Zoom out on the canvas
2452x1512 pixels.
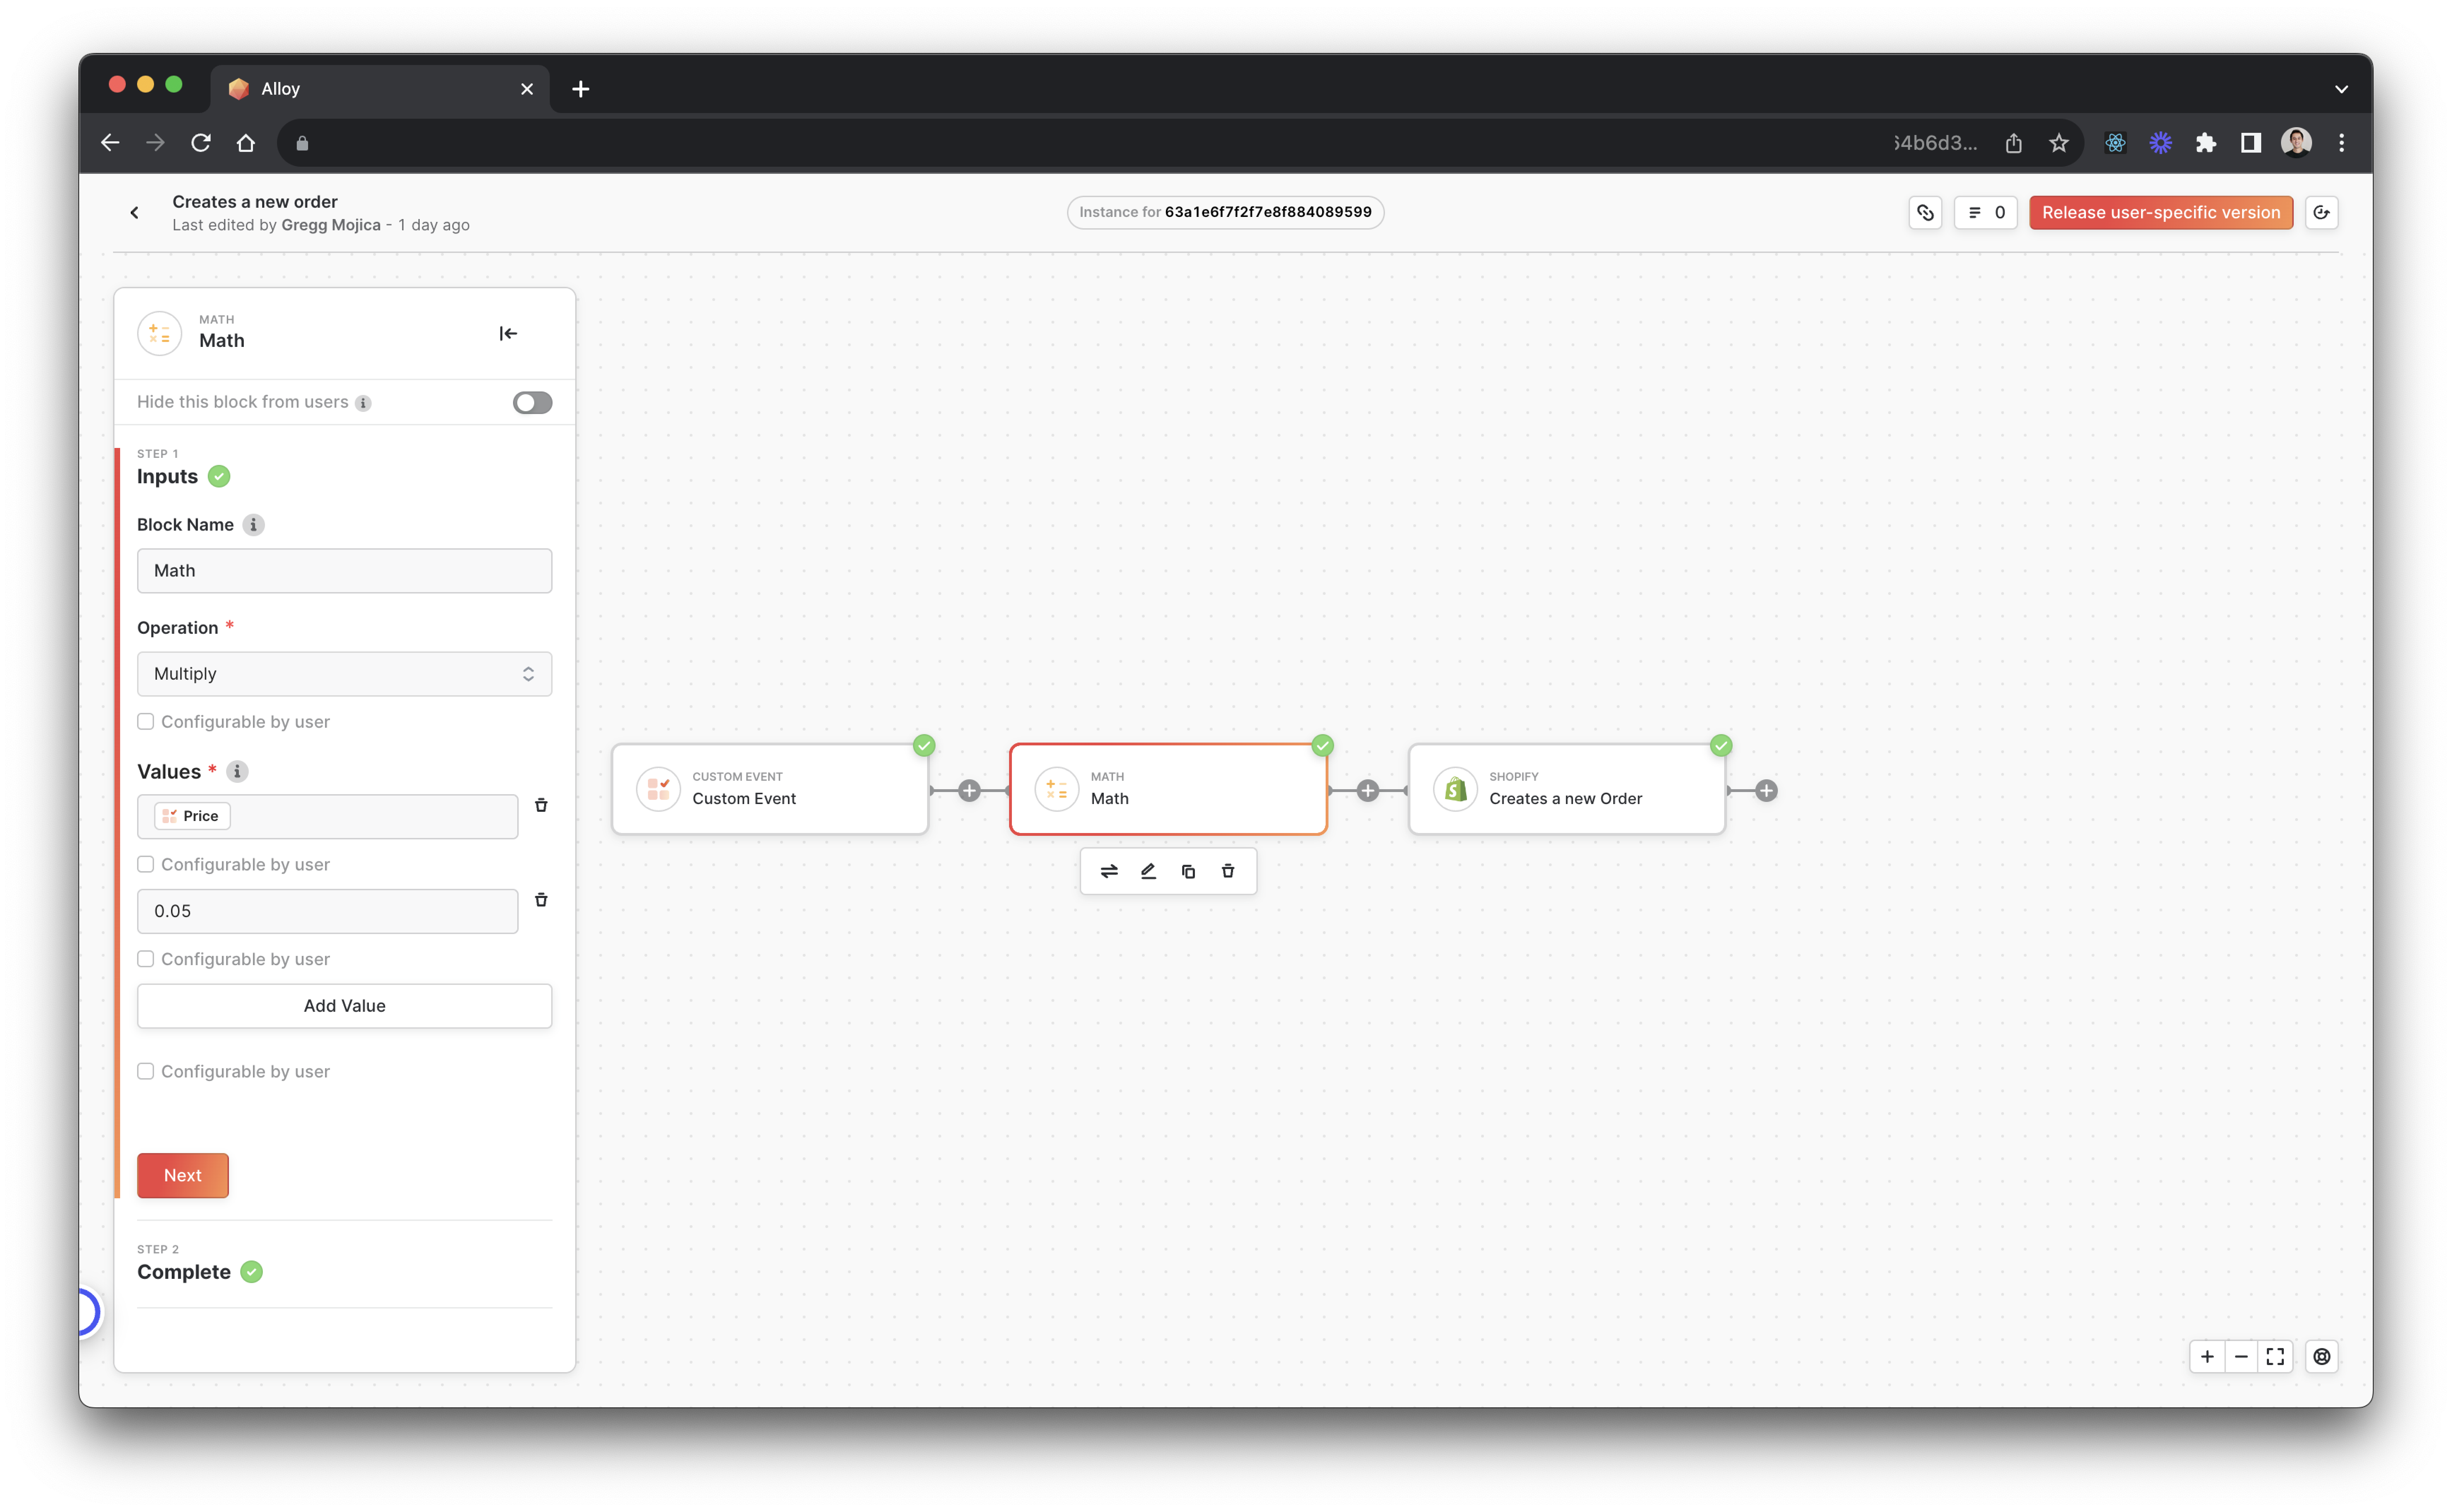pyautogui.click(x=2241, y=1357)
